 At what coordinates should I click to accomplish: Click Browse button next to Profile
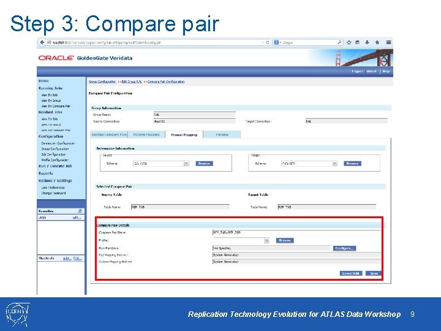tap(285, 240)
